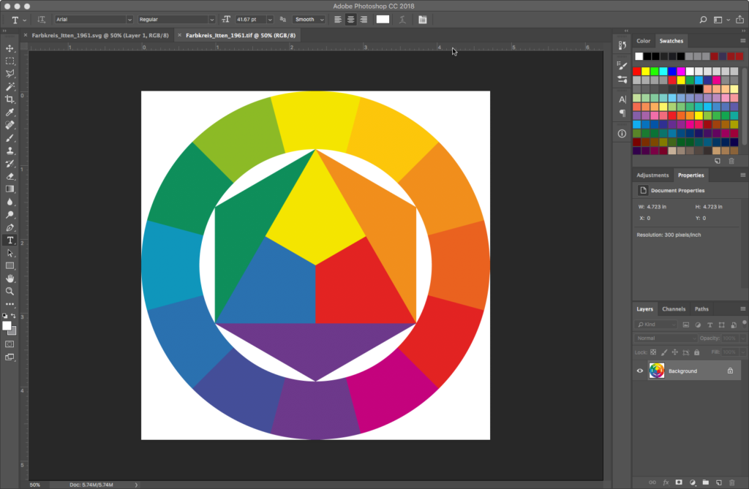Image resolution: width=749 pixels, height=489 pixels.
Task: Toggle left text alignment
Action: pos(338,20)
